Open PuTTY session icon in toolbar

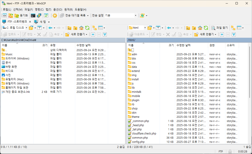tap(39, 15)
